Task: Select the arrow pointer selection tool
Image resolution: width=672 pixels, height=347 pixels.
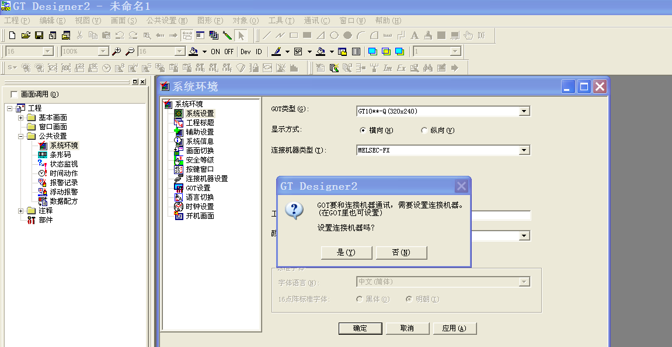Action: click(x=241, y=36)
